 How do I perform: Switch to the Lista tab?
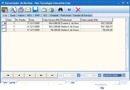(x=5, y=15)
